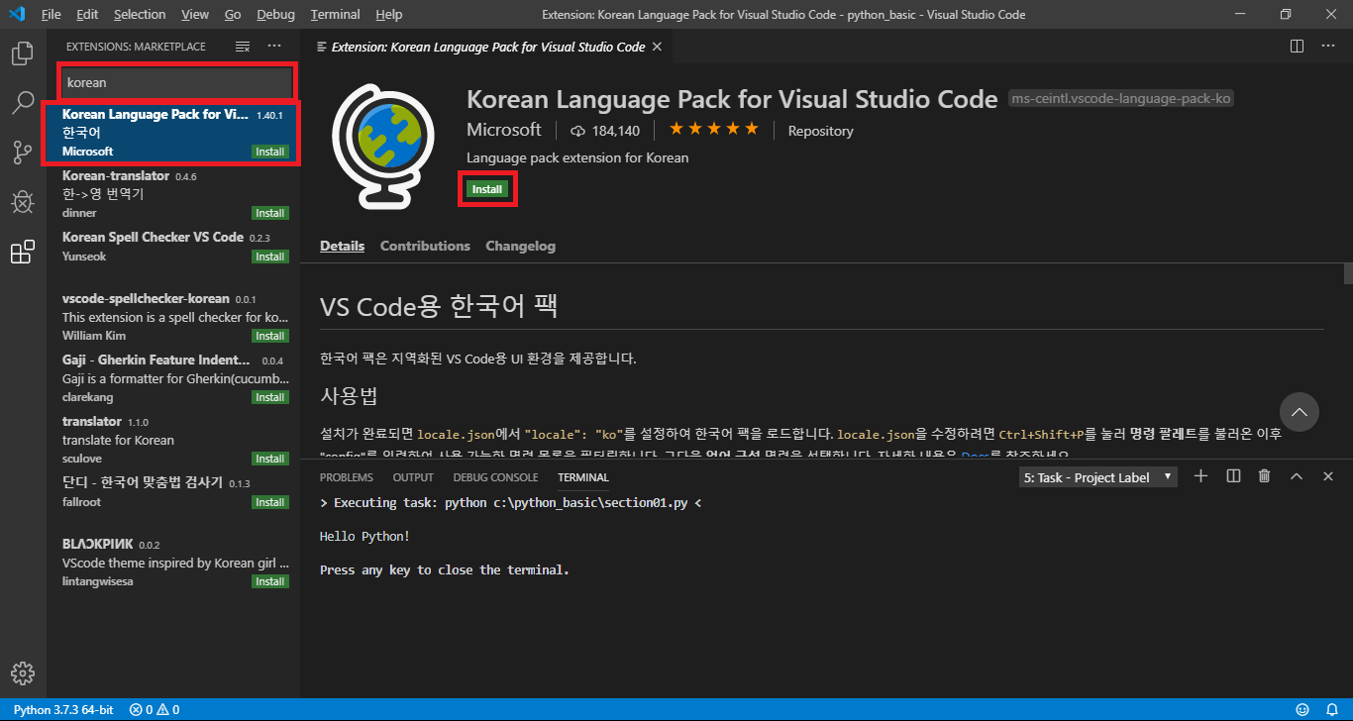Click the VS Code logo icon in title bar
The image size is (1353, 721).
pyautogui.click(x=15, y=15)
